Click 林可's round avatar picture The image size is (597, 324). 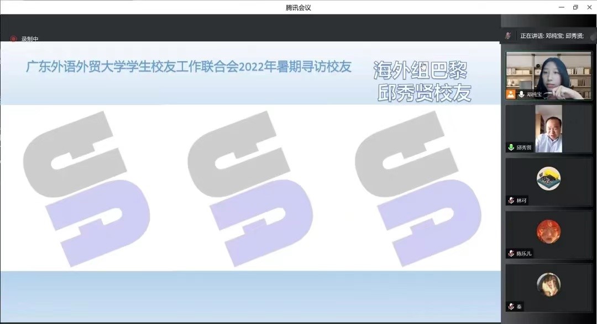click(x=548, y=178)
